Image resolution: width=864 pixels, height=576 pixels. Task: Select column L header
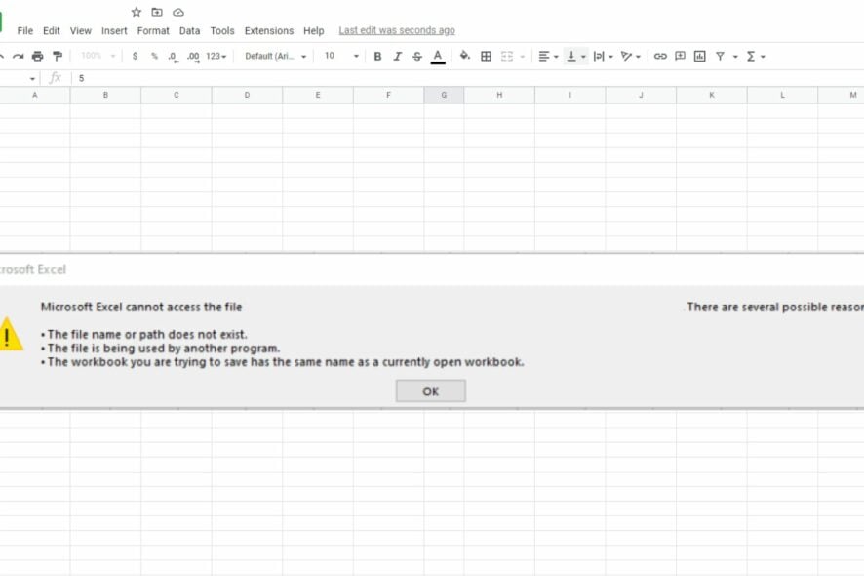(782, 95)
